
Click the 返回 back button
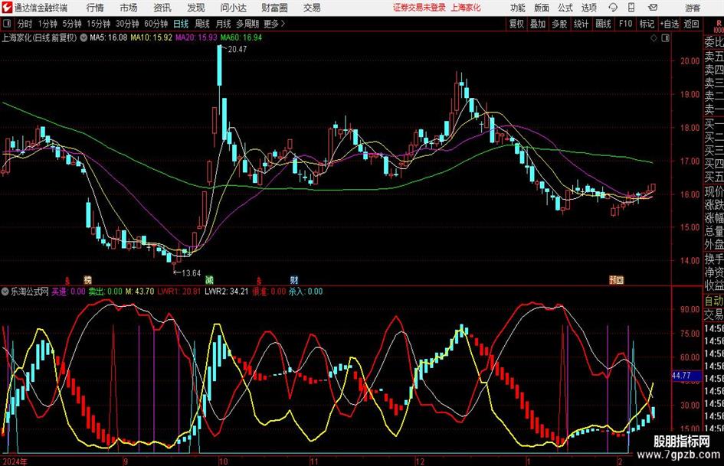click(x=691, y=24)
